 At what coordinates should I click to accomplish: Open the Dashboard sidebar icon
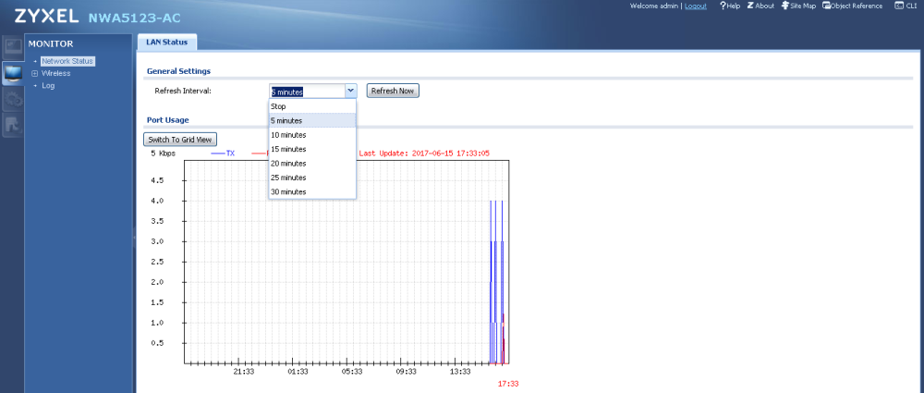[x=12, y=46]
